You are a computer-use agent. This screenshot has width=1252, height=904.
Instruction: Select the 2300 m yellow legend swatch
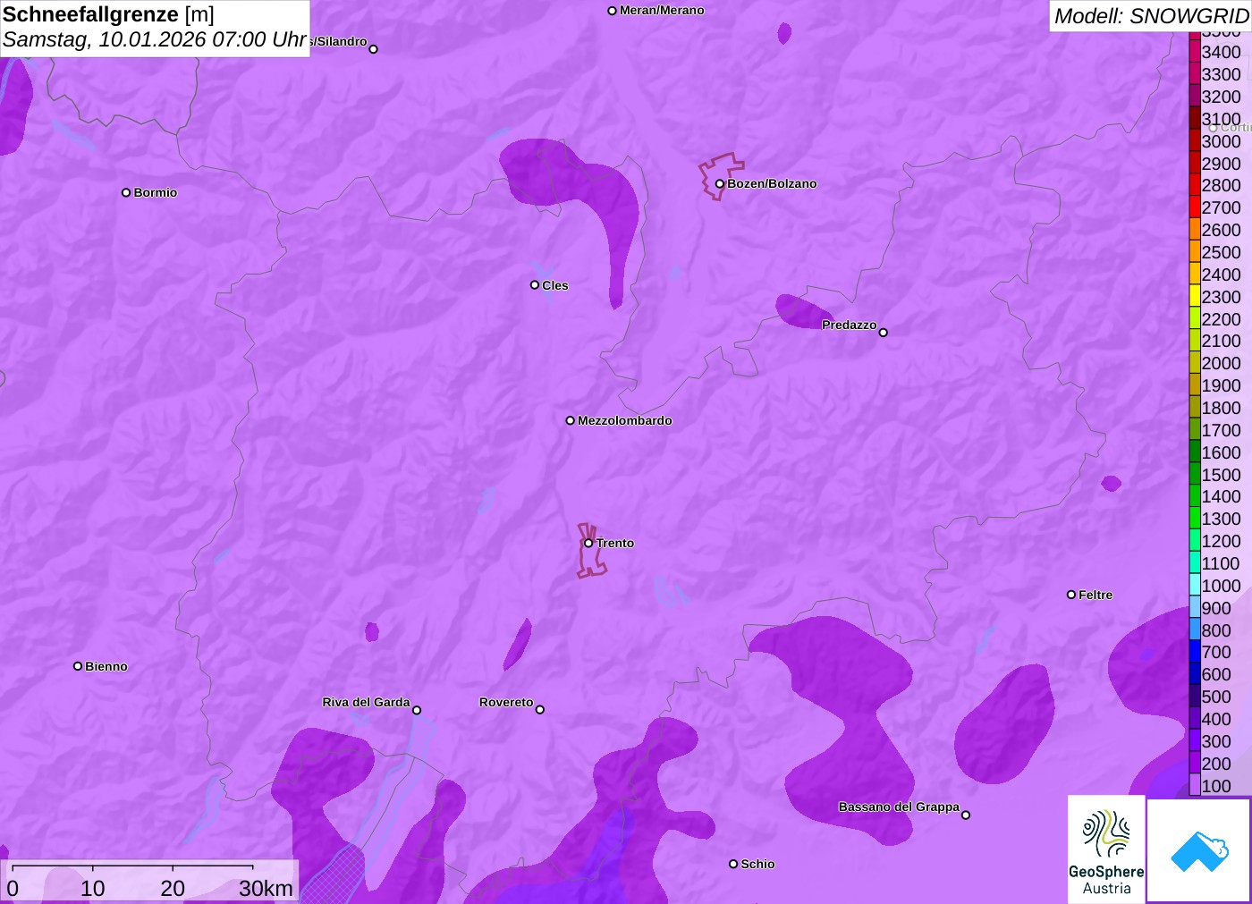[x=1195, y=296]
